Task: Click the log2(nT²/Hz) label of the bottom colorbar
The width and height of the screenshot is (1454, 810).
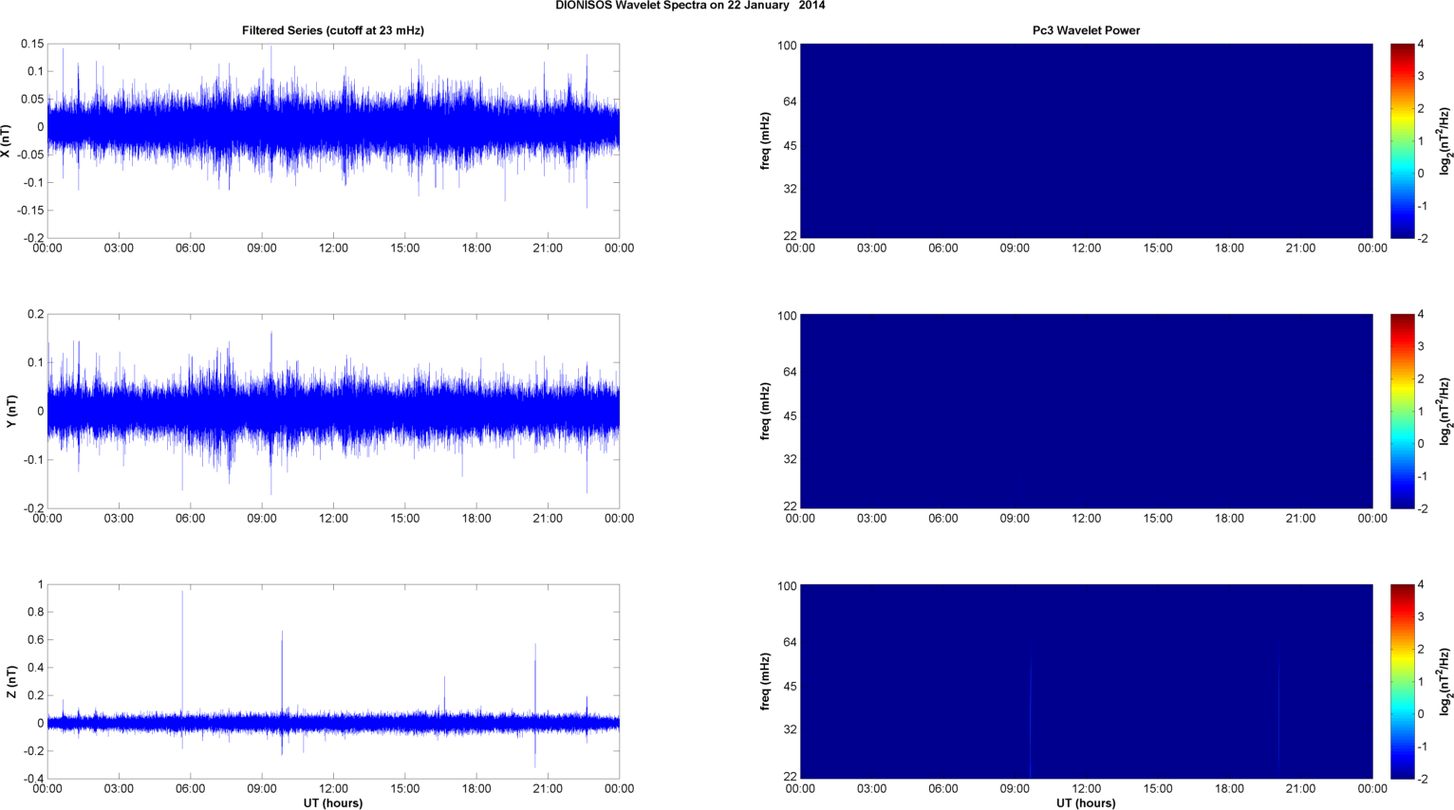Action: click(x=1446, y=681)
